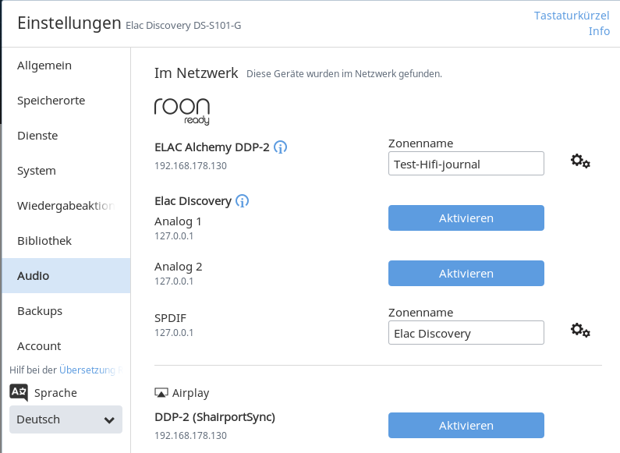
Task: Switch to the Bibliothek settings tab
Action: coord(66,241)
